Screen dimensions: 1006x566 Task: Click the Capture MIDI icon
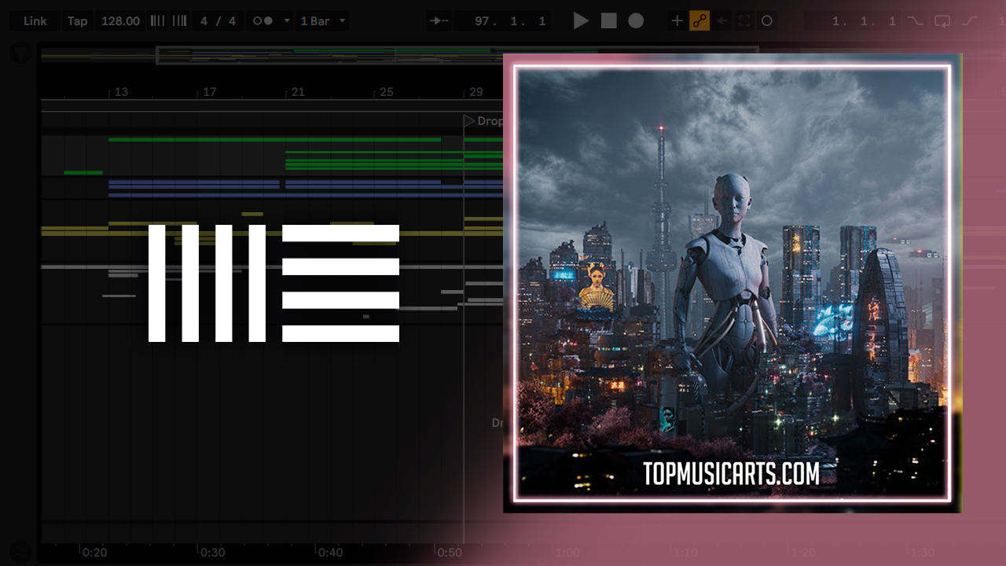point(743,21)
